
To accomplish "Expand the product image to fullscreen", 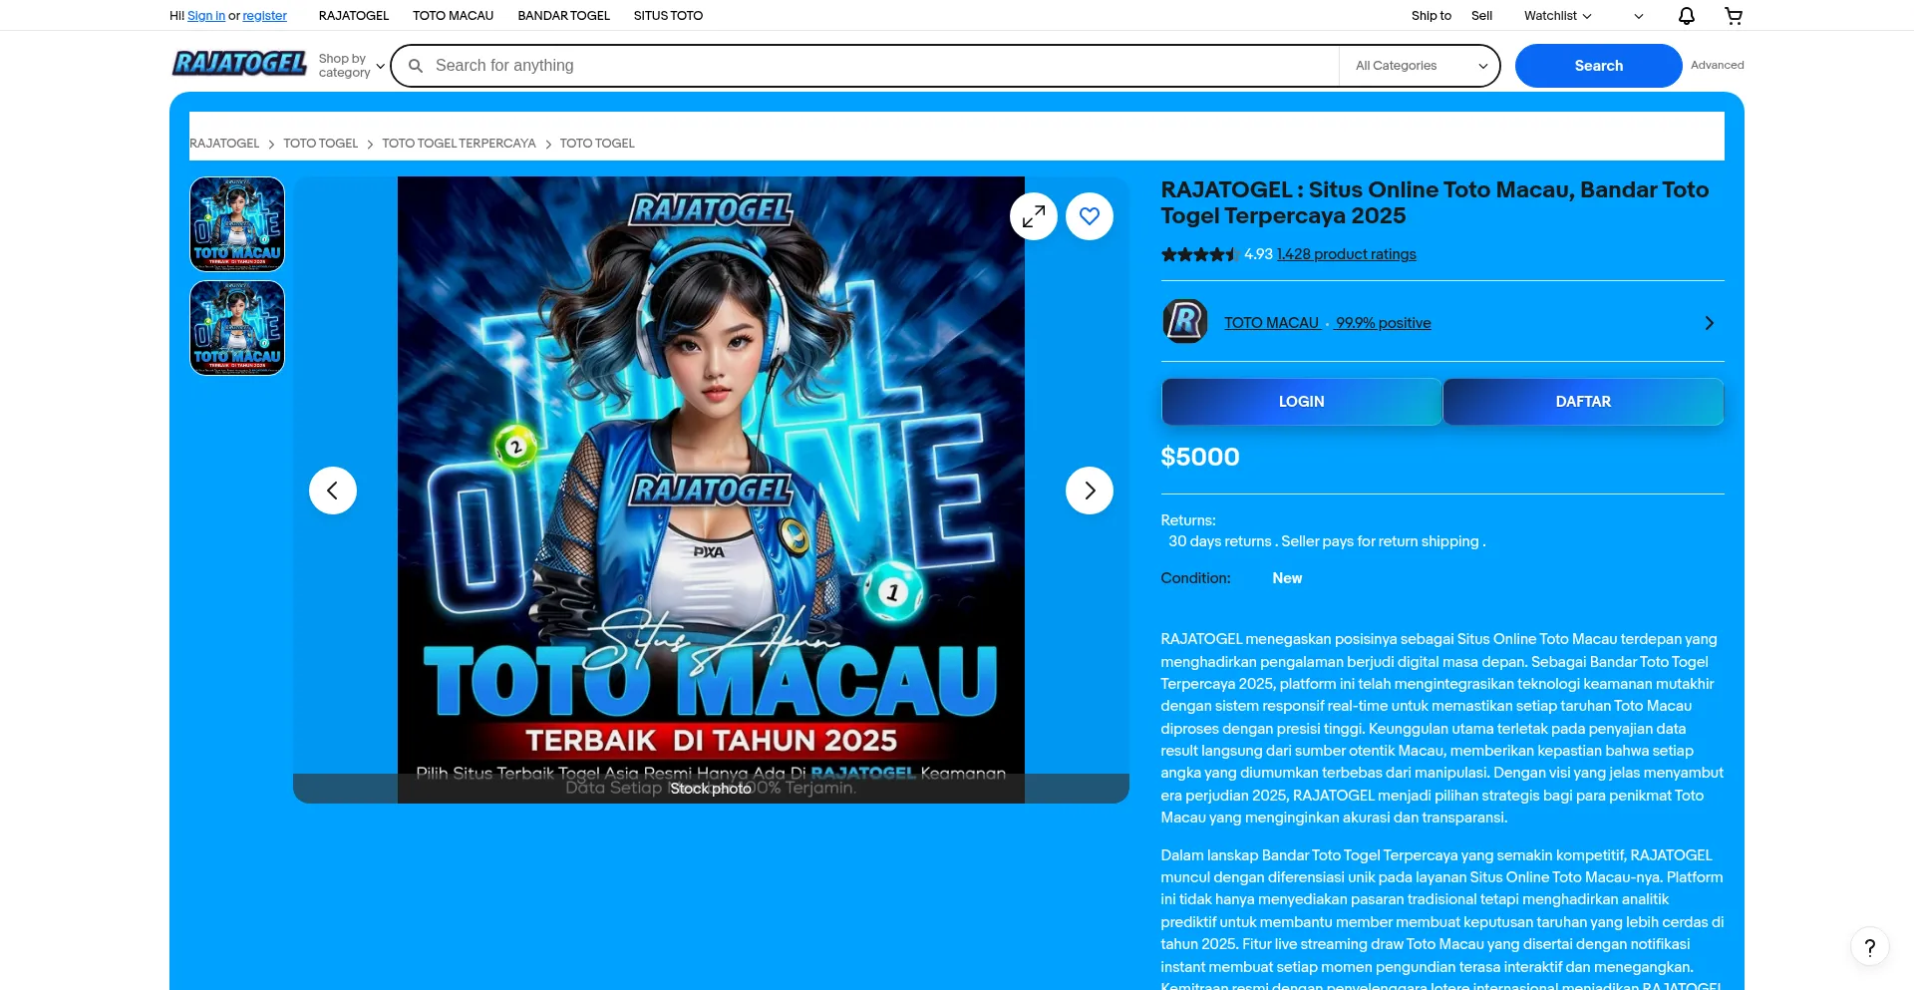I will [1034, 216].
